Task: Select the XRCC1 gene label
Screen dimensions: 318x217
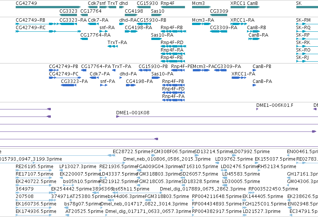Action: pyautogui.click(x=238, y=3)
